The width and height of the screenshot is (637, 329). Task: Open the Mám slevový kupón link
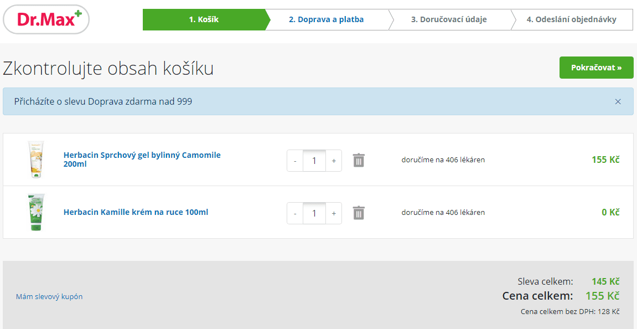(x=49, y=296)
